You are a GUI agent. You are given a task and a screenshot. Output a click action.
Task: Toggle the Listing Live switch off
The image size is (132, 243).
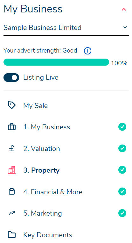click(x=11, y=77)
